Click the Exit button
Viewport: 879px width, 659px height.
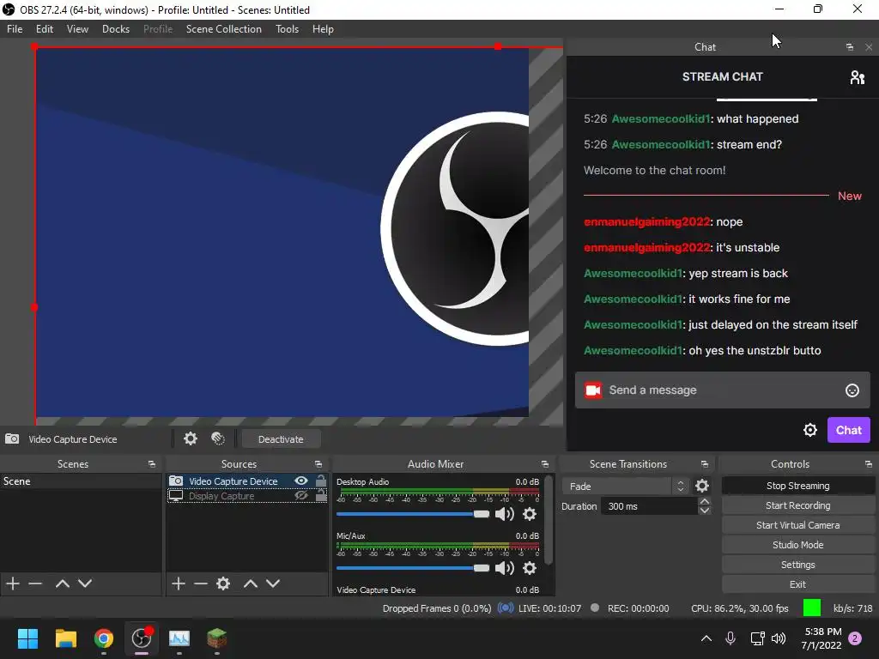coord(797,584)
